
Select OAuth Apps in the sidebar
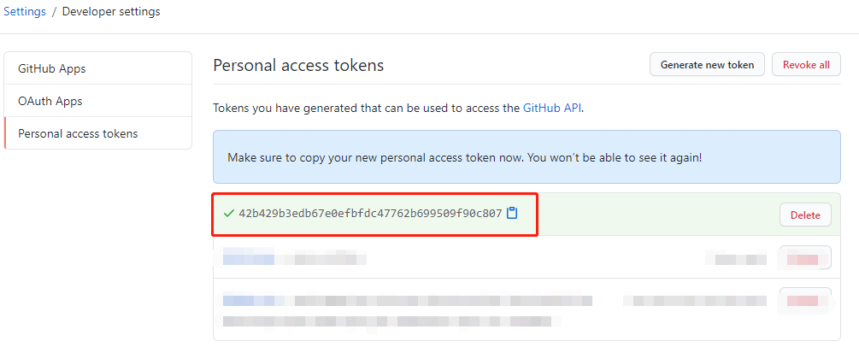point(50,101)
